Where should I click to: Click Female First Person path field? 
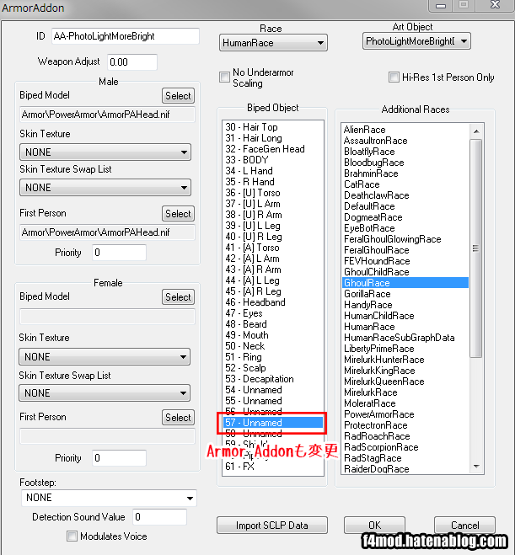[x=107, y=436]
